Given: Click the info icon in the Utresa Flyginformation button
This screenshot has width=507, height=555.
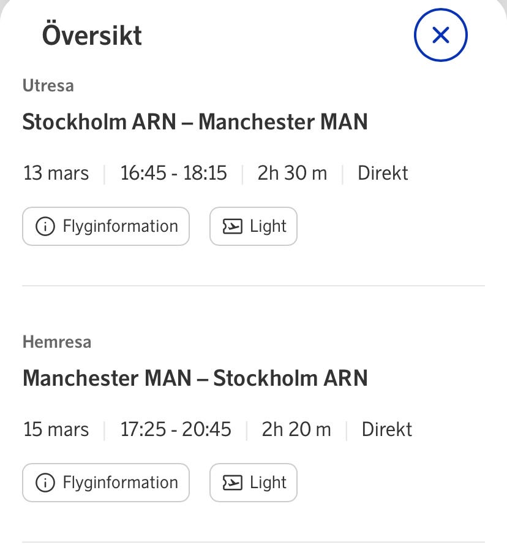Looking at the screenshot, I should (45, 226).
